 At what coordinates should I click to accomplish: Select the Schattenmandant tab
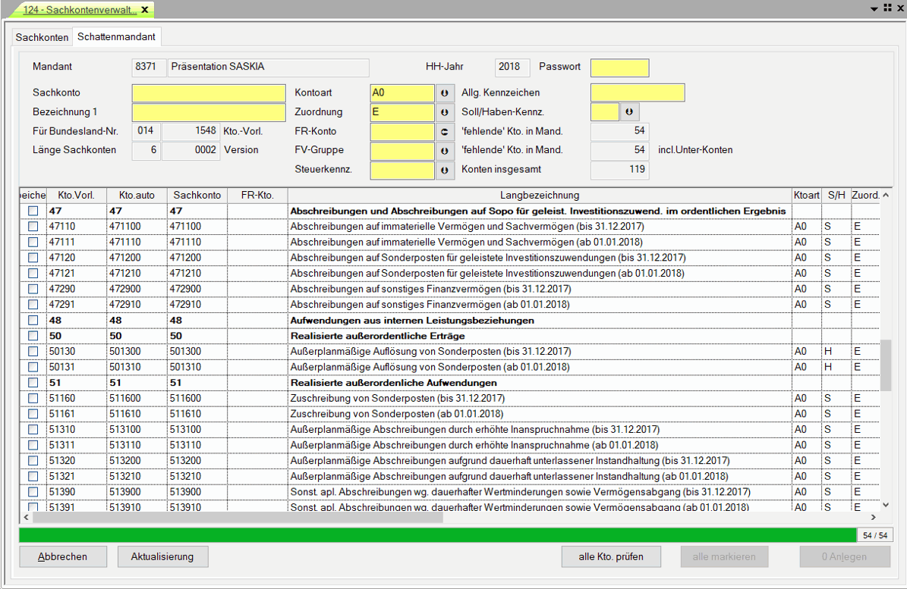tap(116, 37)
